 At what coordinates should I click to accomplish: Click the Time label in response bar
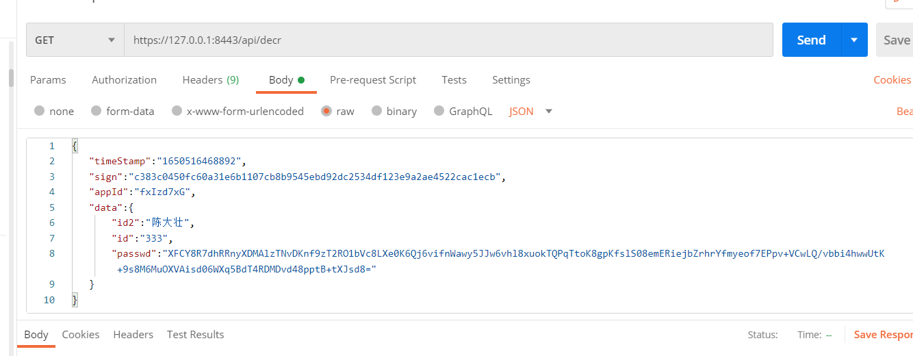click(x=810, y=335)
